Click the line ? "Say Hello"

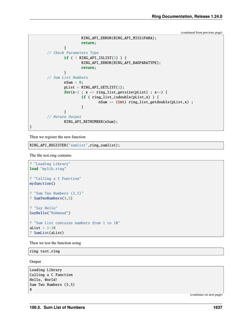pyautogui.click(x=43, y=208)
